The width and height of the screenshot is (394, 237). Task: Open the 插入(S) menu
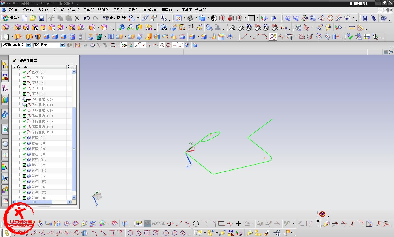[x=59, y=10]
